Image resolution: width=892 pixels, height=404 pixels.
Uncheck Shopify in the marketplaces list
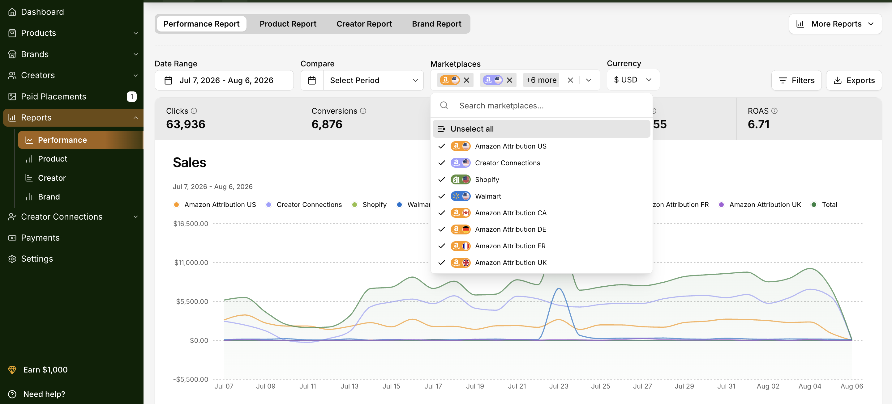541,179
